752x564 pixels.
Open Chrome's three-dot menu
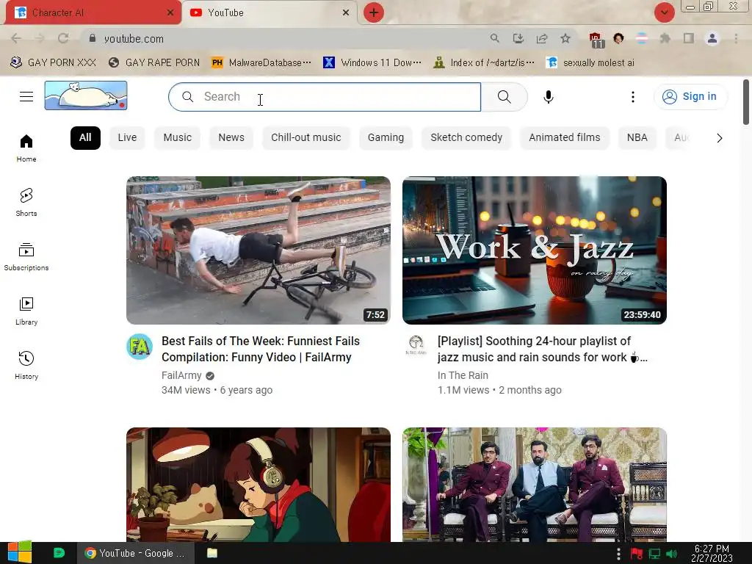(736, 38)
